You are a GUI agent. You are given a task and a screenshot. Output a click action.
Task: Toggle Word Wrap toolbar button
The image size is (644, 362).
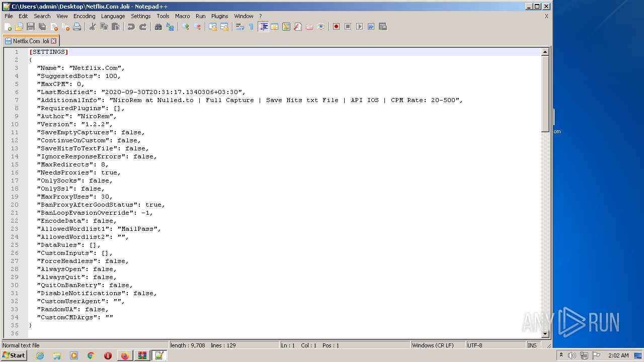click(240, 27)
